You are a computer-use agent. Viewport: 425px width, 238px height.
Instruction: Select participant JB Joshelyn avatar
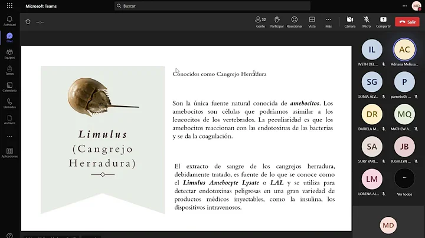pos(404,147)
